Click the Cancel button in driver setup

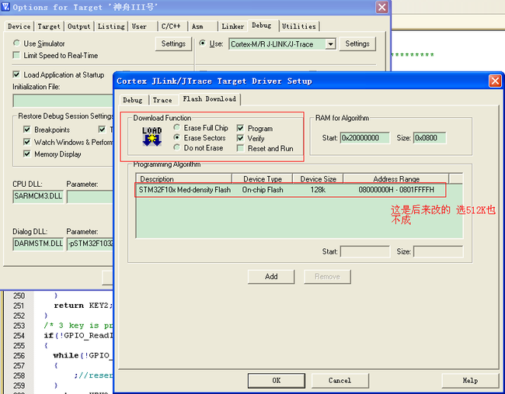point(340,381)
